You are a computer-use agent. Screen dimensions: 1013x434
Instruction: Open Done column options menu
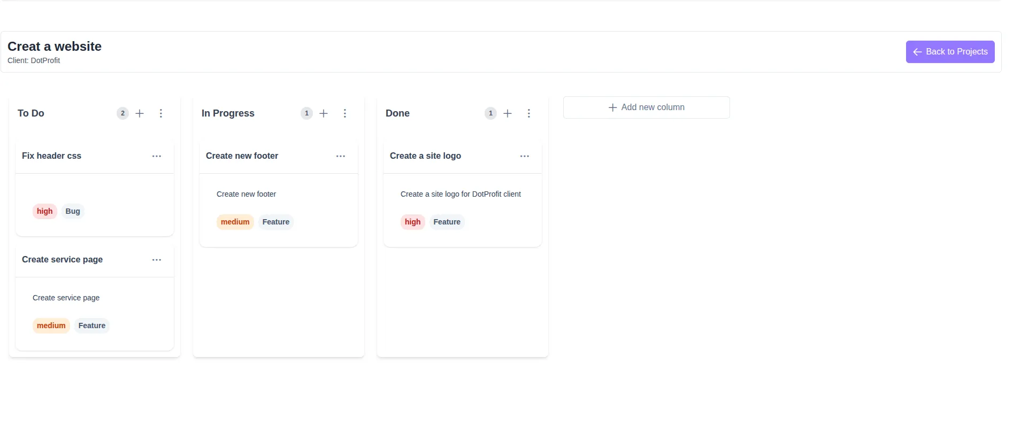[529, 113]
